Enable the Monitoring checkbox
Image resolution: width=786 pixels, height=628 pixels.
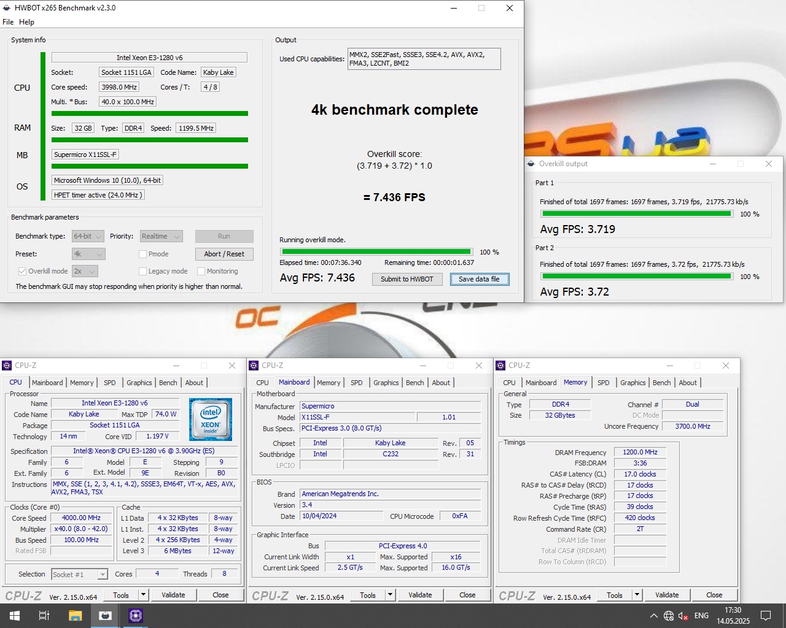pos(201,271)
